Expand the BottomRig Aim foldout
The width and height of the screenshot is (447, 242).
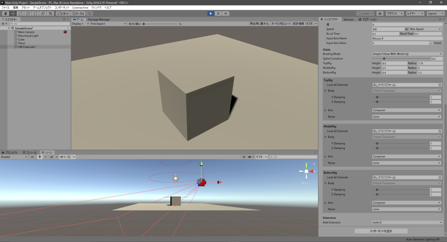click(x=326, y=203)
